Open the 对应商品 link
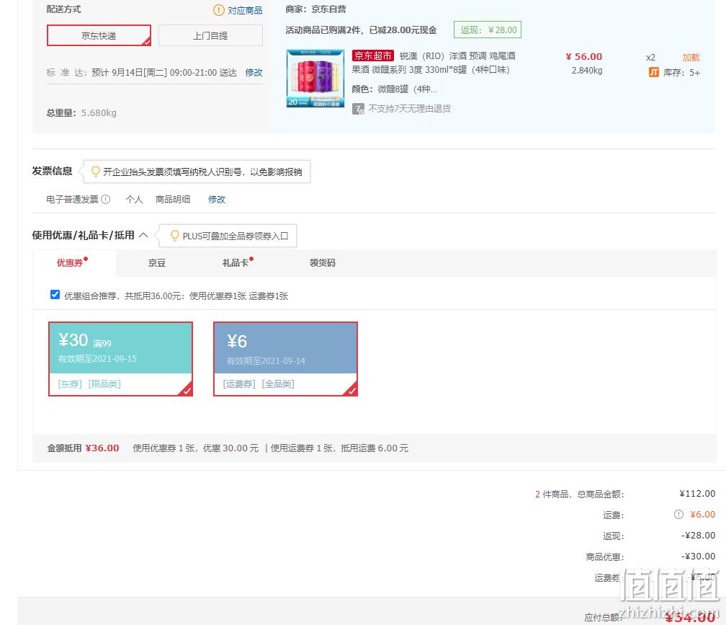The height and width of the screenshot is (625, 726). point(245,10)
